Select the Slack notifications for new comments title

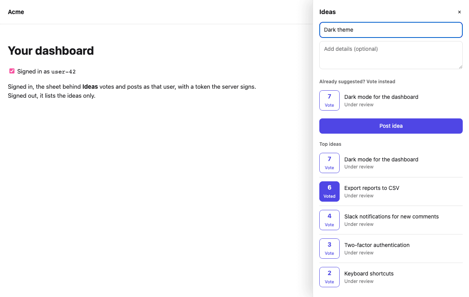pyautogui.click(x=391, y=216)
